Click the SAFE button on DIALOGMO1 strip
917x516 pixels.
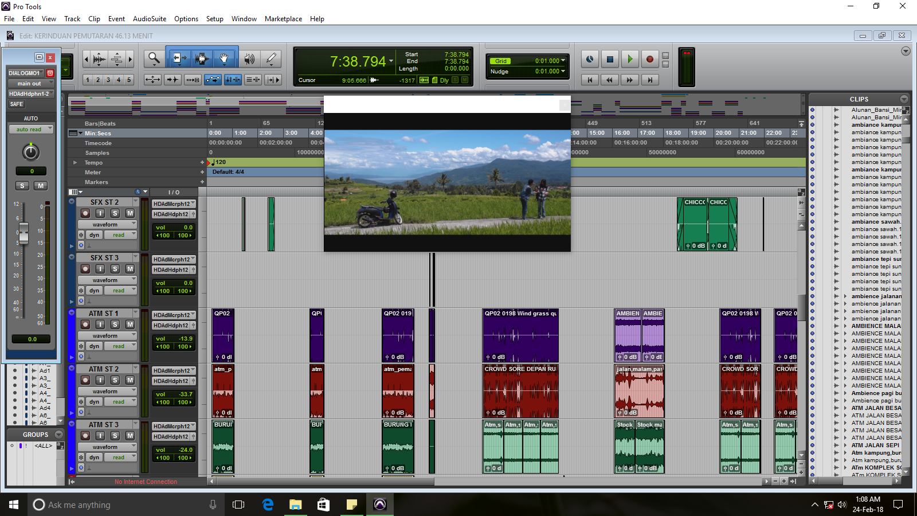coord(17,104)
